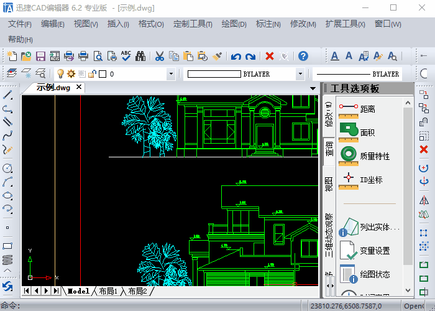The height and width of the screenshot is (311, 435).
Task: Open the layer name dropdown showing 0
Action: pos(171,74)
